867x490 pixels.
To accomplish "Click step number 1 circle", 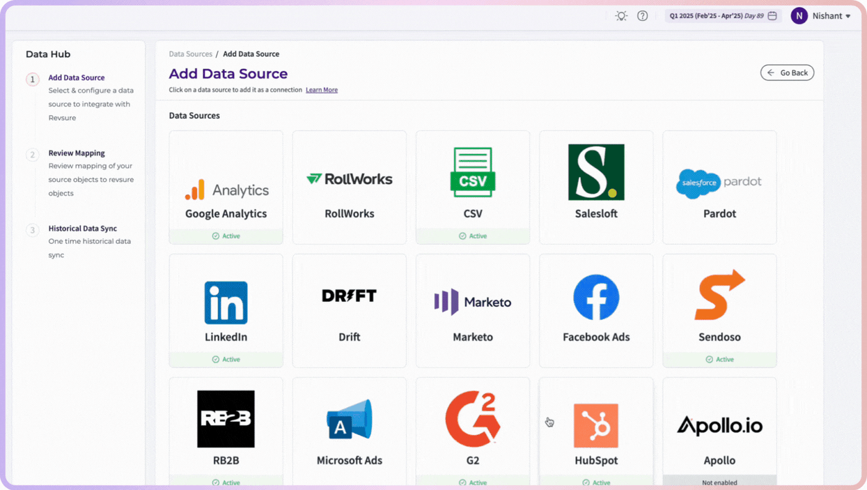I will pyautogui.click(x=33, y=79).
